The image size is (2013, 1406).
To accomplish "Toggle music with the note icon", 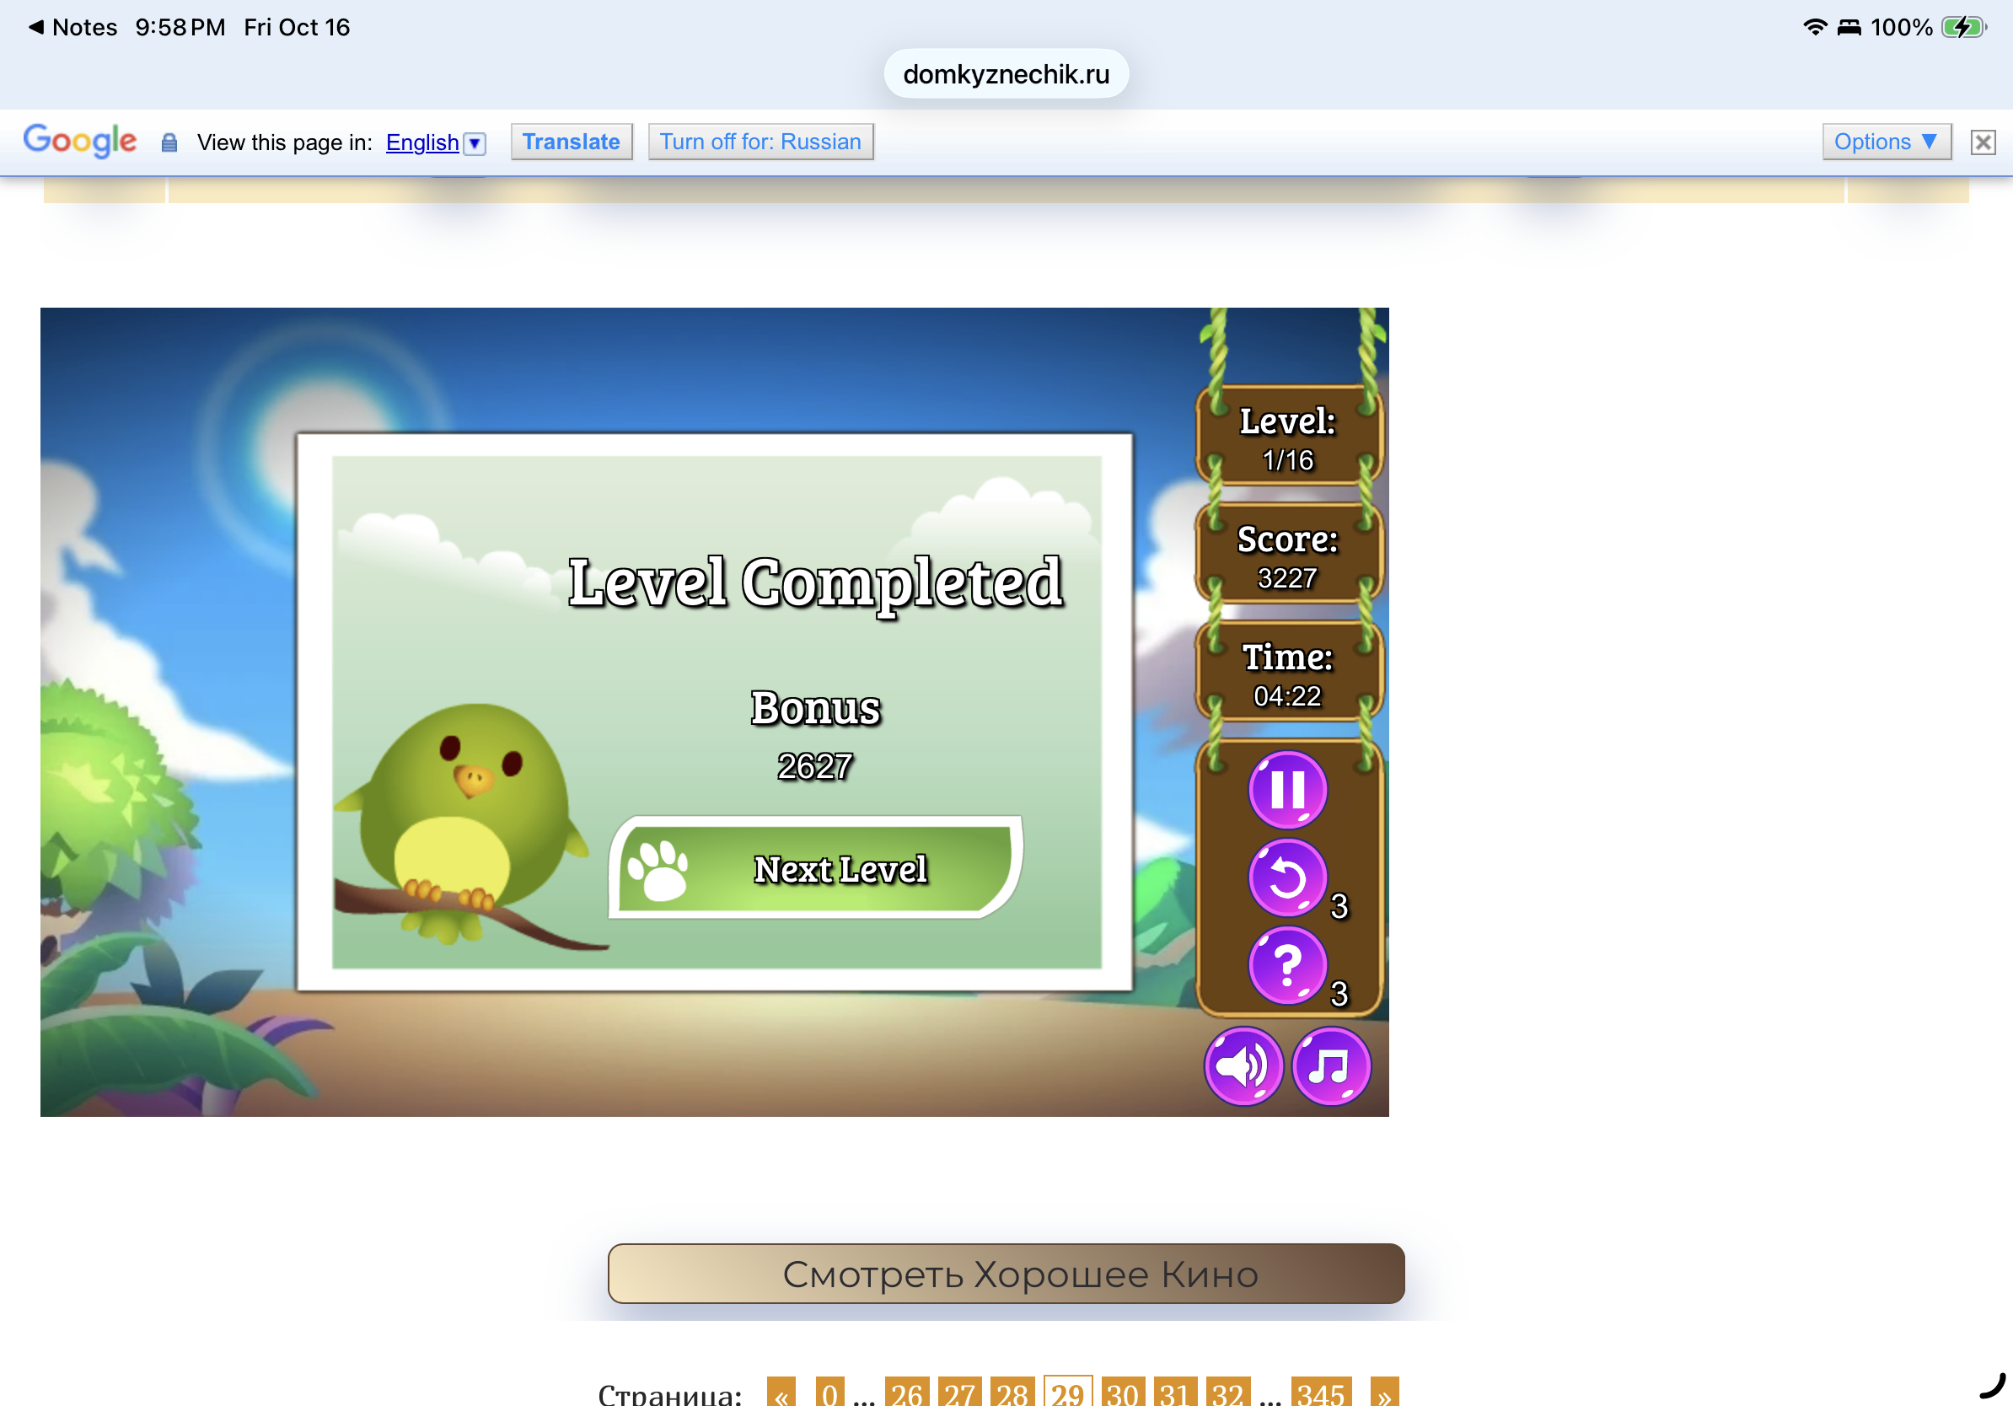I will click(x=1331, y=1066).
